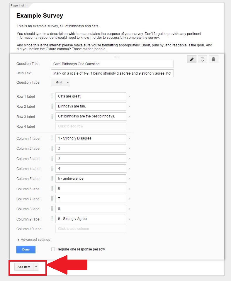Delete the '5 - ambivalence' column with its x

point(130,179)
